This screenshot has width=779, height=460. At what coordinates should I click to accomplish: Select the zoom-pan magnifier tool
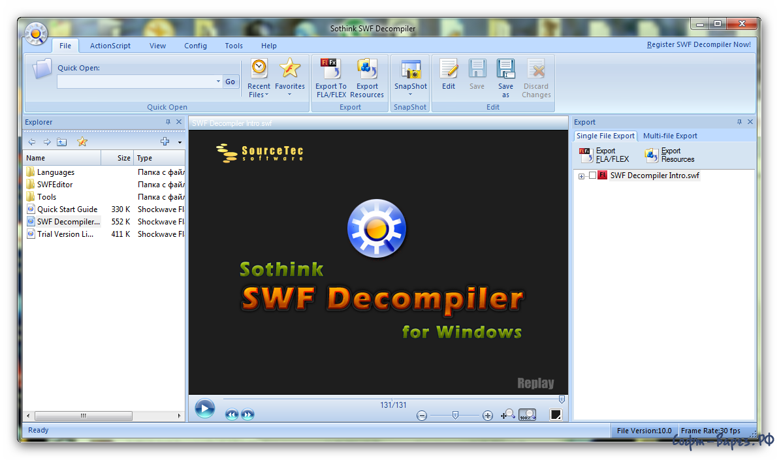[x=508, y=414]
